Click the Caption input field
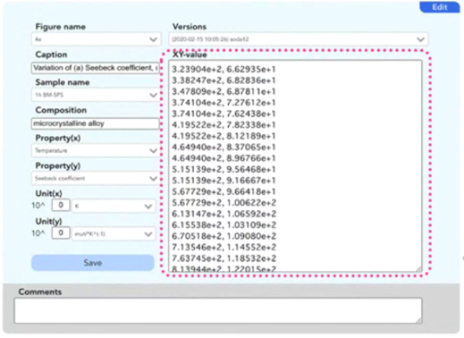The height and width of the screenshot is (338, 464). (96, 68)
